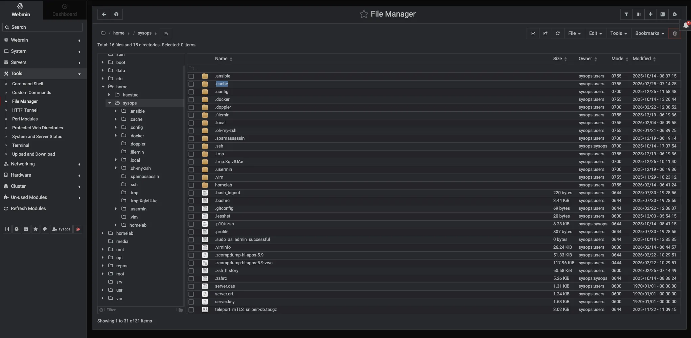Collapse the sysops folder in the tree
The height and width of the screenshot is (338, 691).
click(x=110, y=103)
